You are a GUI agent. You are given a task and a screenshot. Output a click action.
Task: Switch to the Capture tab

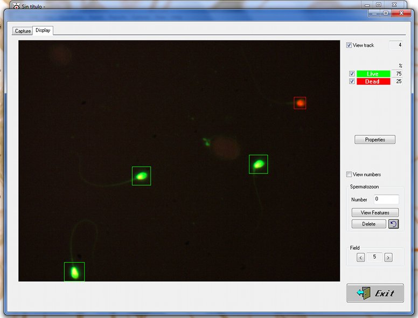click(x=23, y=31)
